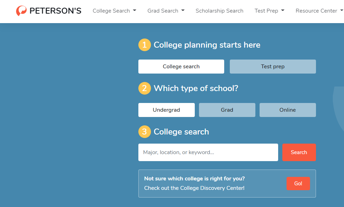Click the yellow step 1 circle
The height and width of the screenshot is (207, 344).
tap(144, 45)
